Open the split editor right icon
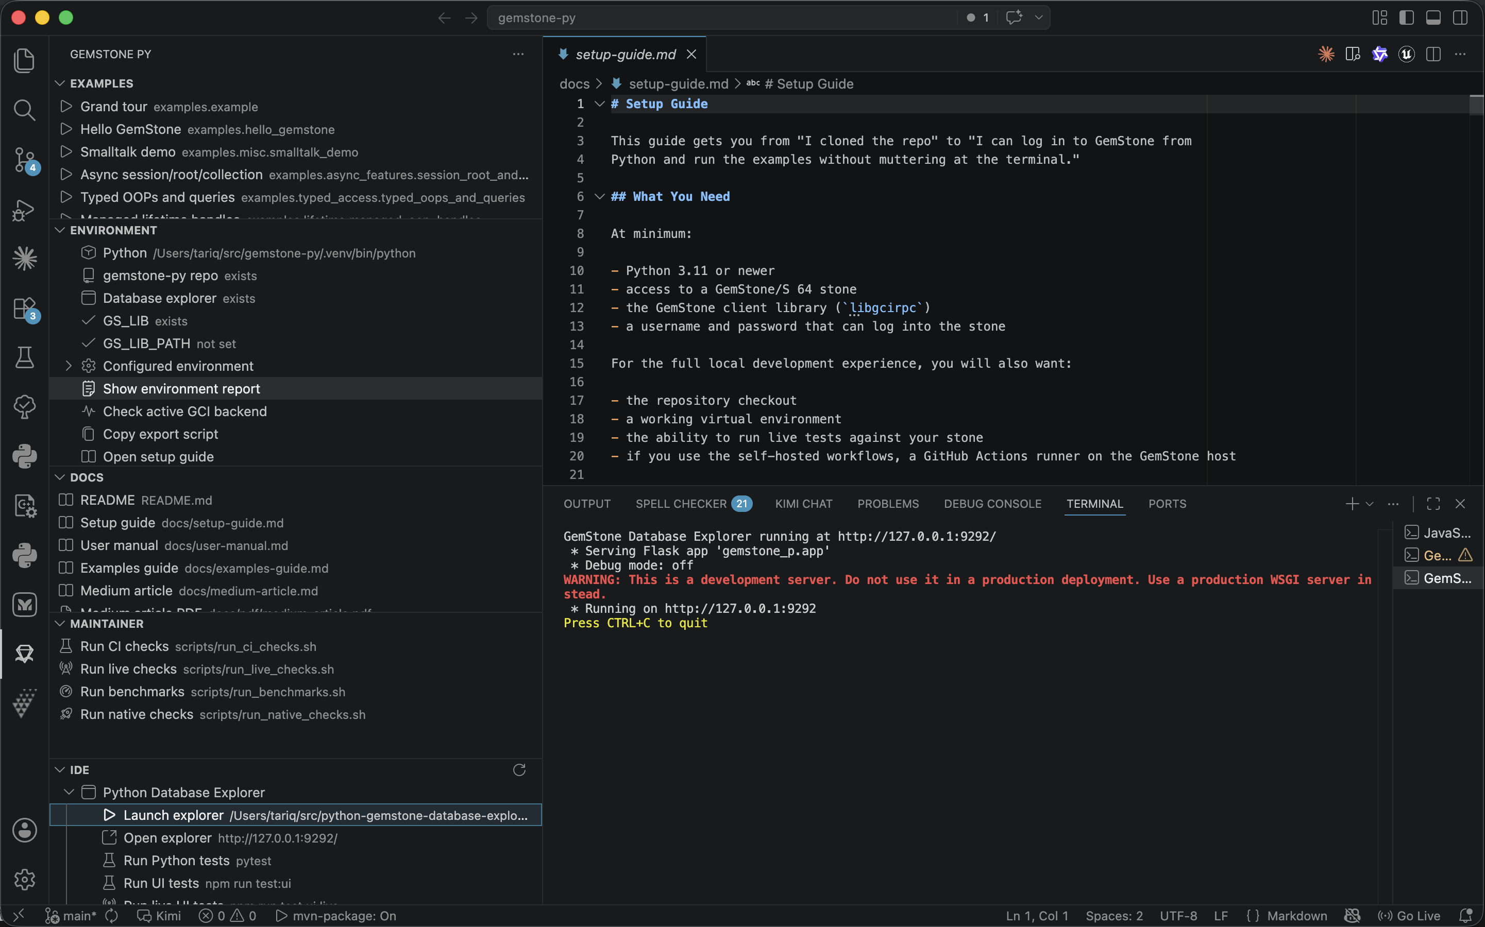 point(1433,54)
